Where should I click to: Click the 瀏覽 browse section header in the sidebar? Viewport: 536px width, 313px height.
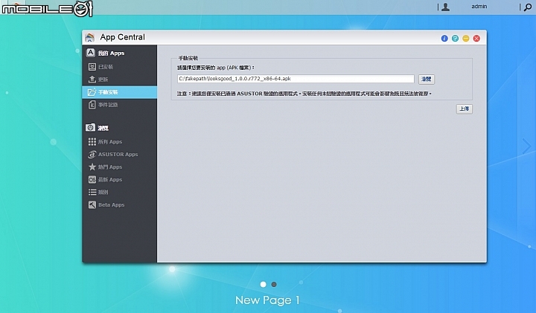point(97,128)
